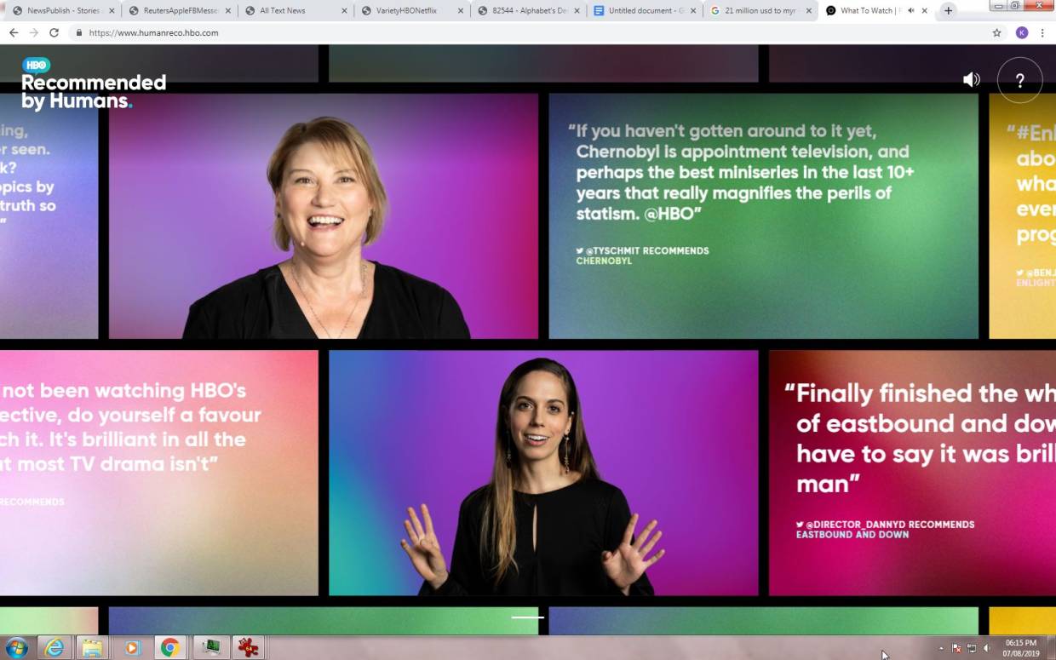Image resolution: width=1056 pixels, height=660 pixels.
Task: View site info via the padlock icon
Action: pos(79,32)
